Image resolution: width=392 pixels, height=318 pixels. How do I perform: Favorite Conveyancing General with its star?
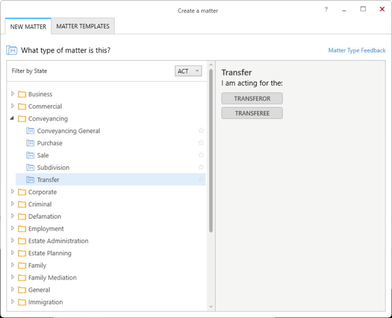pyautogui.click(x=201, y=131)
